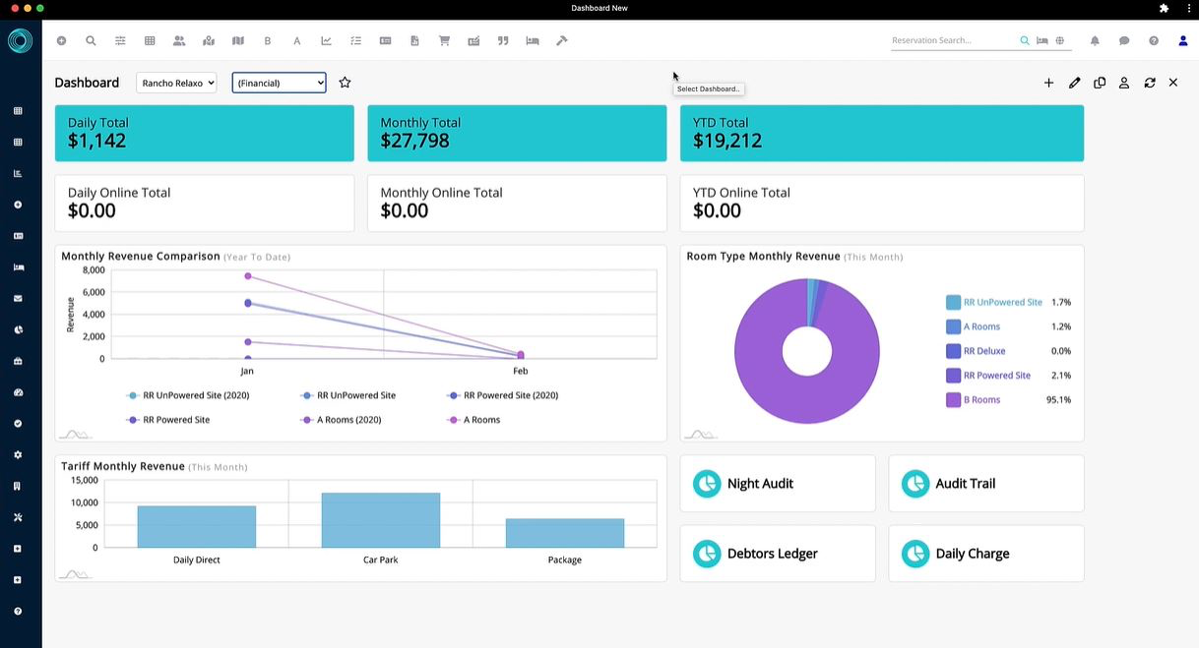The image size is (1199, 648).
Task: Select the magic wand icon in the toolbar
Action: 562,40
